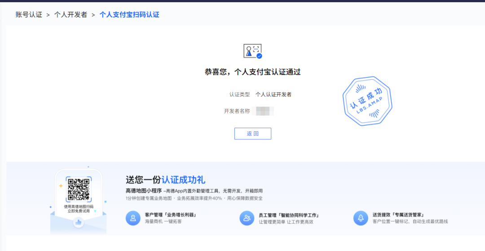Click the thumbs-up icon on envelope
Screen dimensions: 485x251
coord(79,222)
